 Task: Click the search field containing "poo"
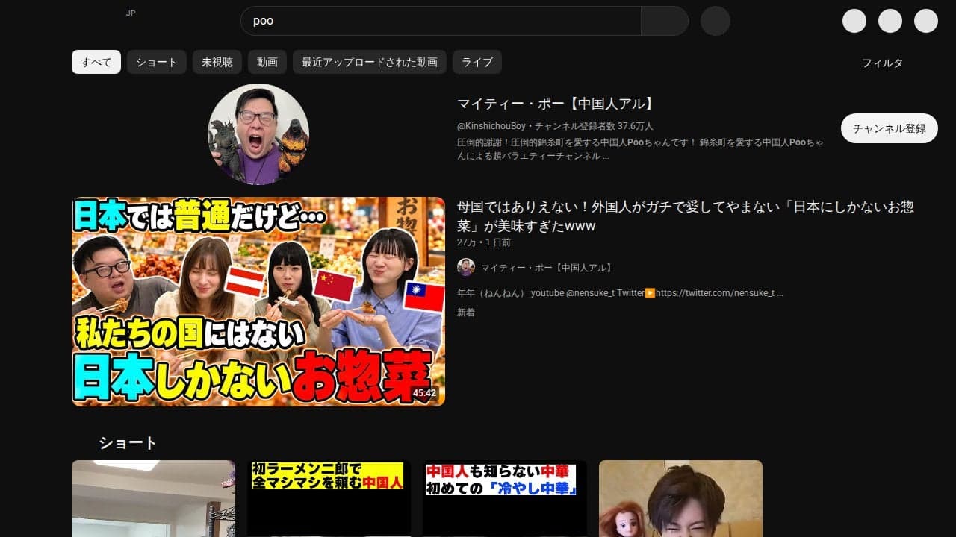(x=441, y=21)
